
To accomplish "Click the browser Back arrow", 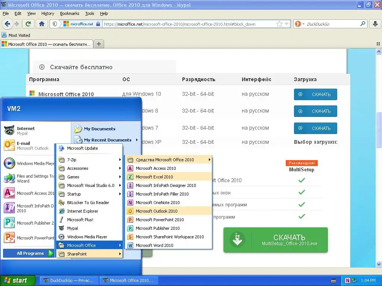I will coord(7,24).
